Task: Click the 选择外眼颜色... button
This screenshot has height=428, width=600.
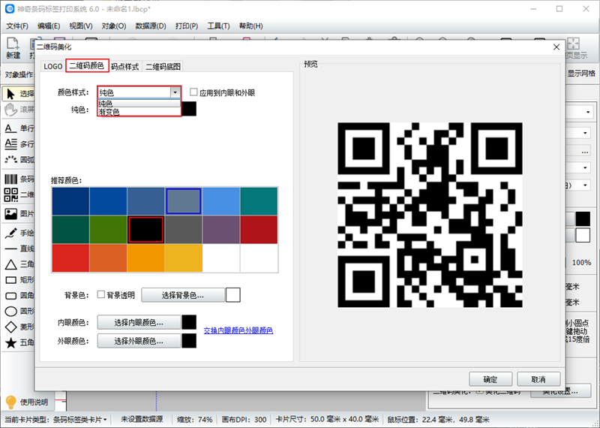Action: tap(139, 341)
